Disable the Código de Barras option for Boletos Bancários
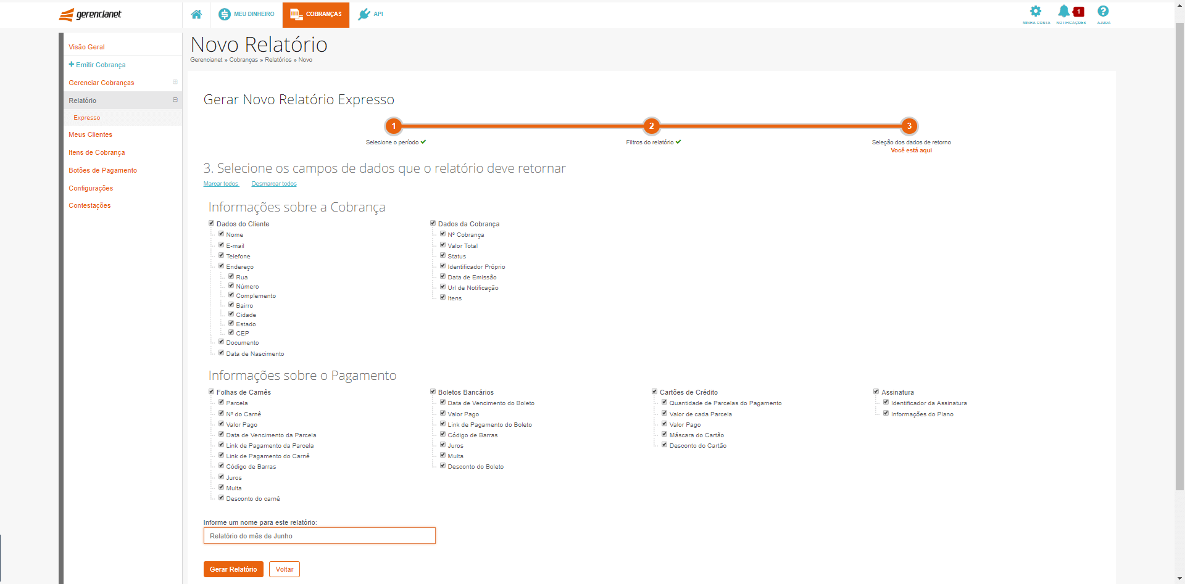 (x=443, y=434)
